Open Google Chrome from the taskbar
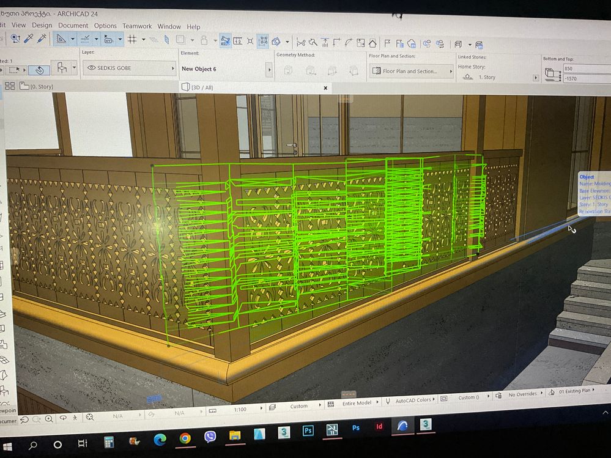Image resolution: width=611 pixels, height=458 pixels. [185, 438]
